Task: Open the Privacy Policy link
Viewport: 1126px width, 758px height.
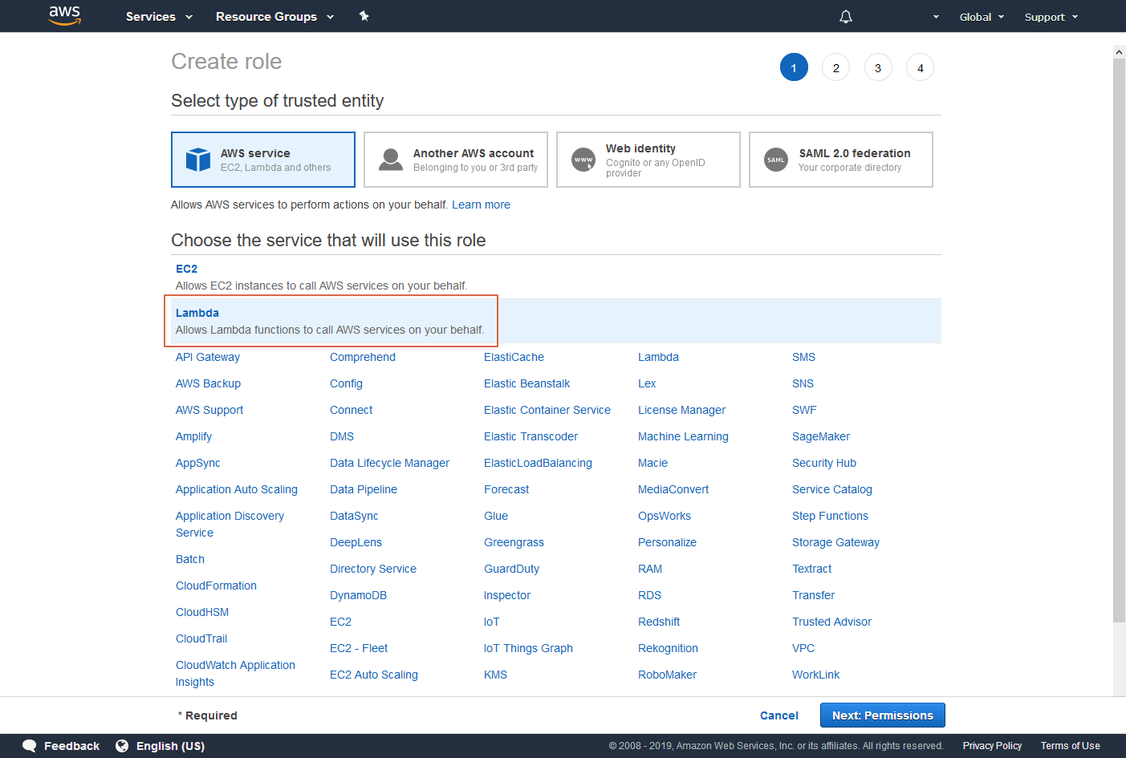Action: [992, 746]
